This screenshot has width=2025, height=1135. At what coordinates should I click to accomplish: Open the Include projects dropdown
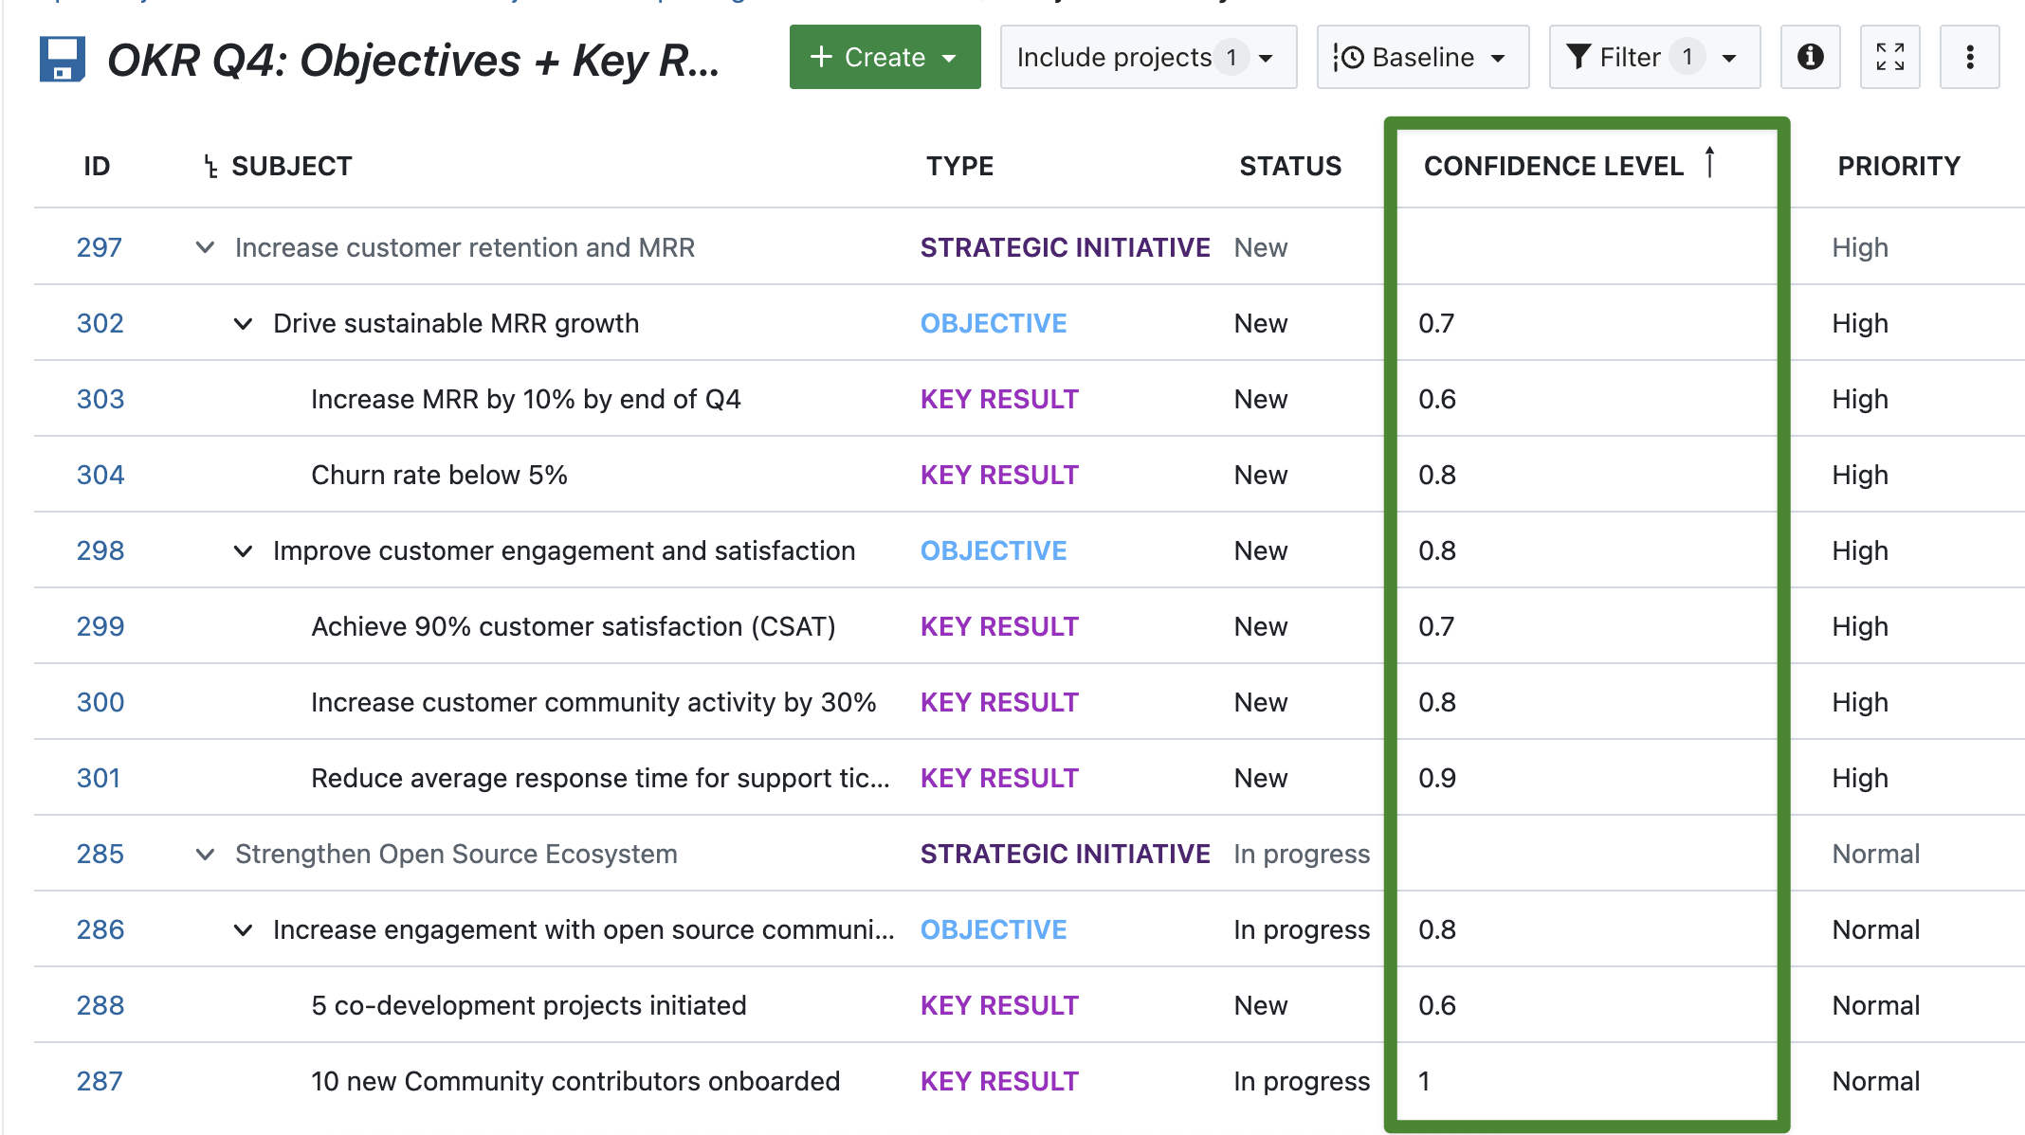tap(1266, 57)
